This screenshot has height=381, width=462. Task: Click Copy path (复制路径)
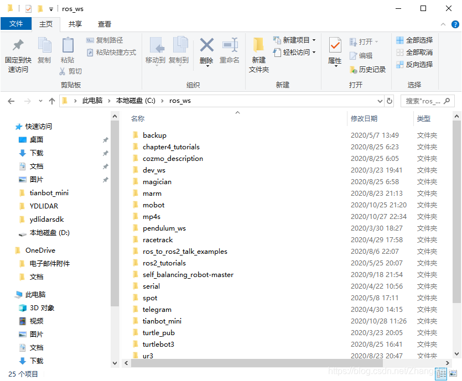tap(105, 40)
